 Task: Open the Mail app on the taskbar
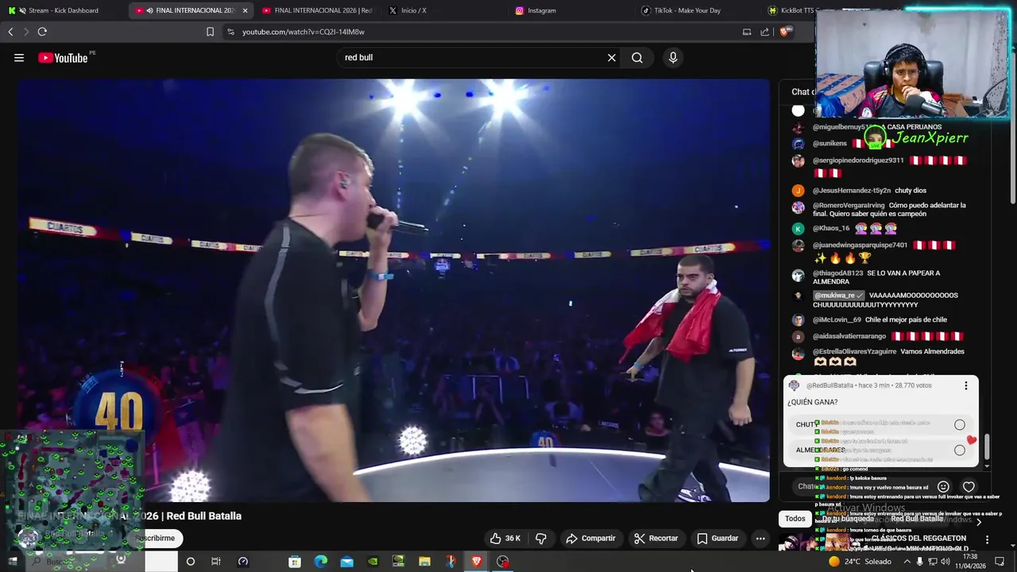point(347,562)
